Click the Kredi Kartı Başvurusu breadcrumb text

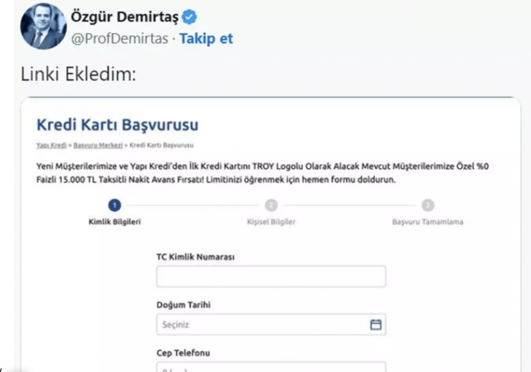coord(162,145)
